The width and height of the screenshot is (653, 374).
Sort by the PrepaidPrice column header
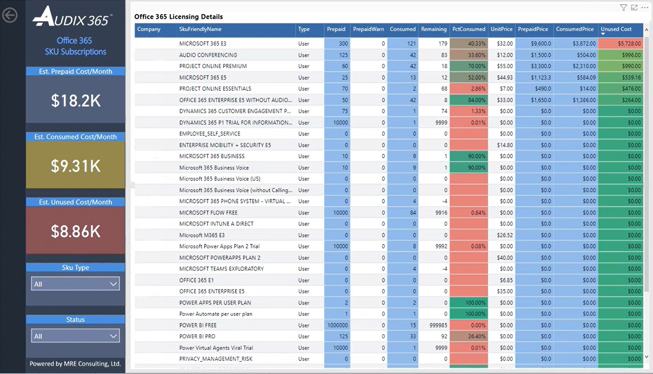point(533,29)
